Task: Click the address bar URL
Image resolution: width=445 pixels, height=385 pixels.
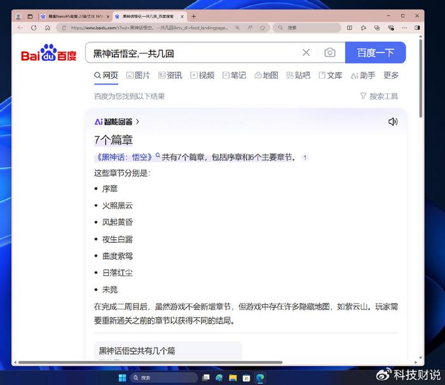Action: 149,28
